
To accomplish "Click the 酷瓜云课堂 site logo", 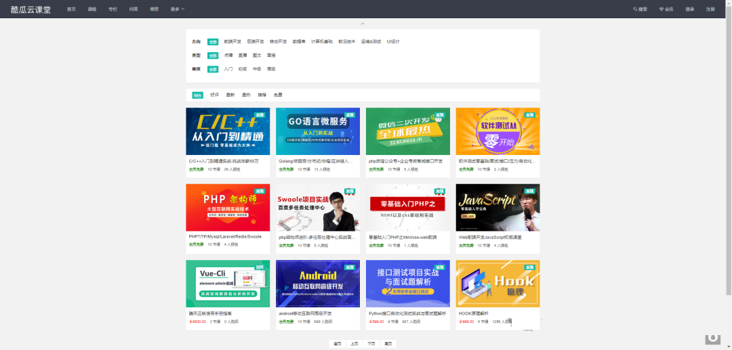I will coord(30,9).
